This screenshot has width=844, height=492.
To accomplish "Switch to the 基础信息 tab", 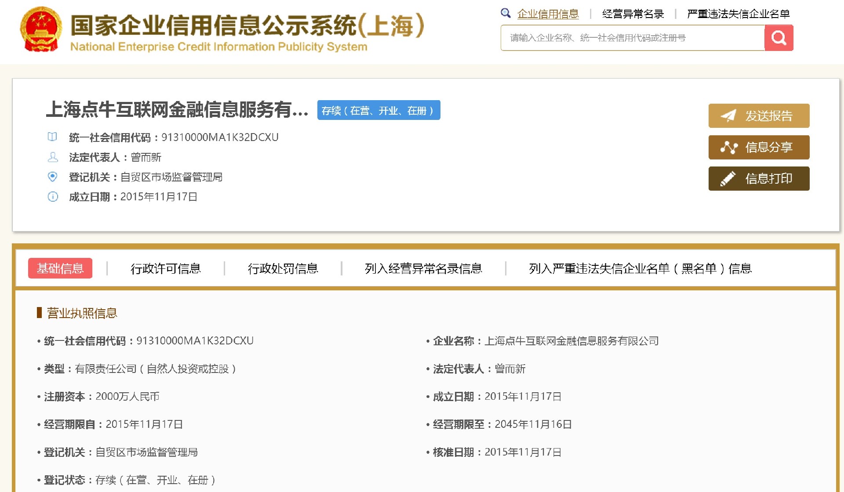I will point(60,268).
